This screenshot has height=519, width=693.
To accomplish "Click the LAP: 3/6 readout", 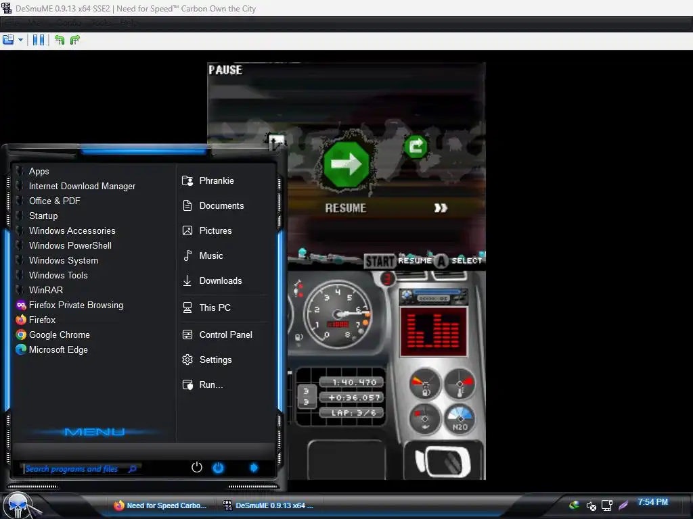I will click(352, 413).
